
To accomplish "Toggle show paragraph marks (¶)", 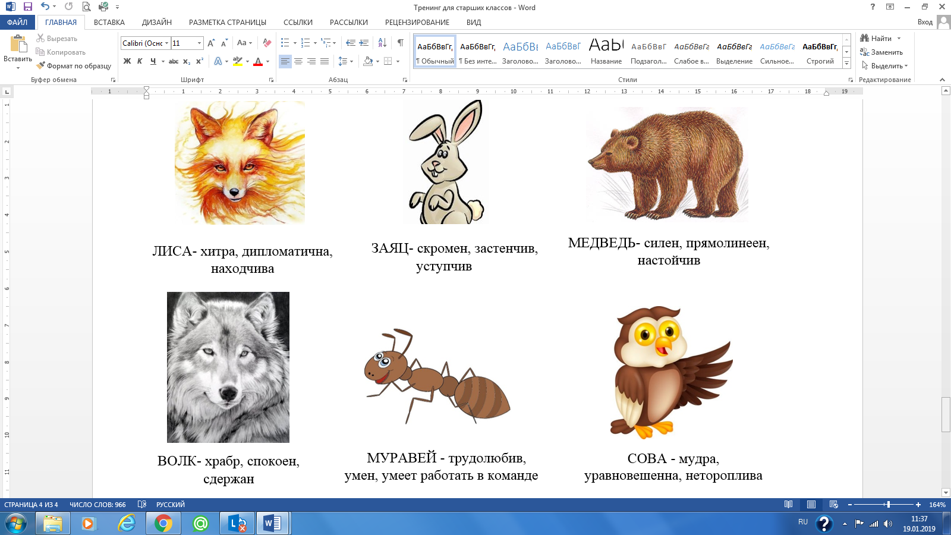I will [401, 43].
